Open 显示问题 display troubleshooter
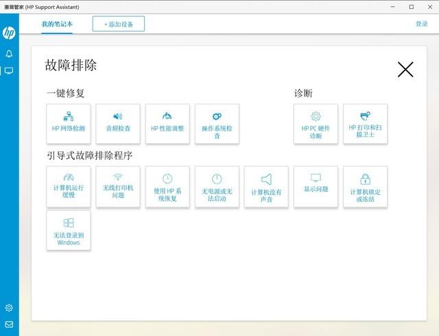 316,186
